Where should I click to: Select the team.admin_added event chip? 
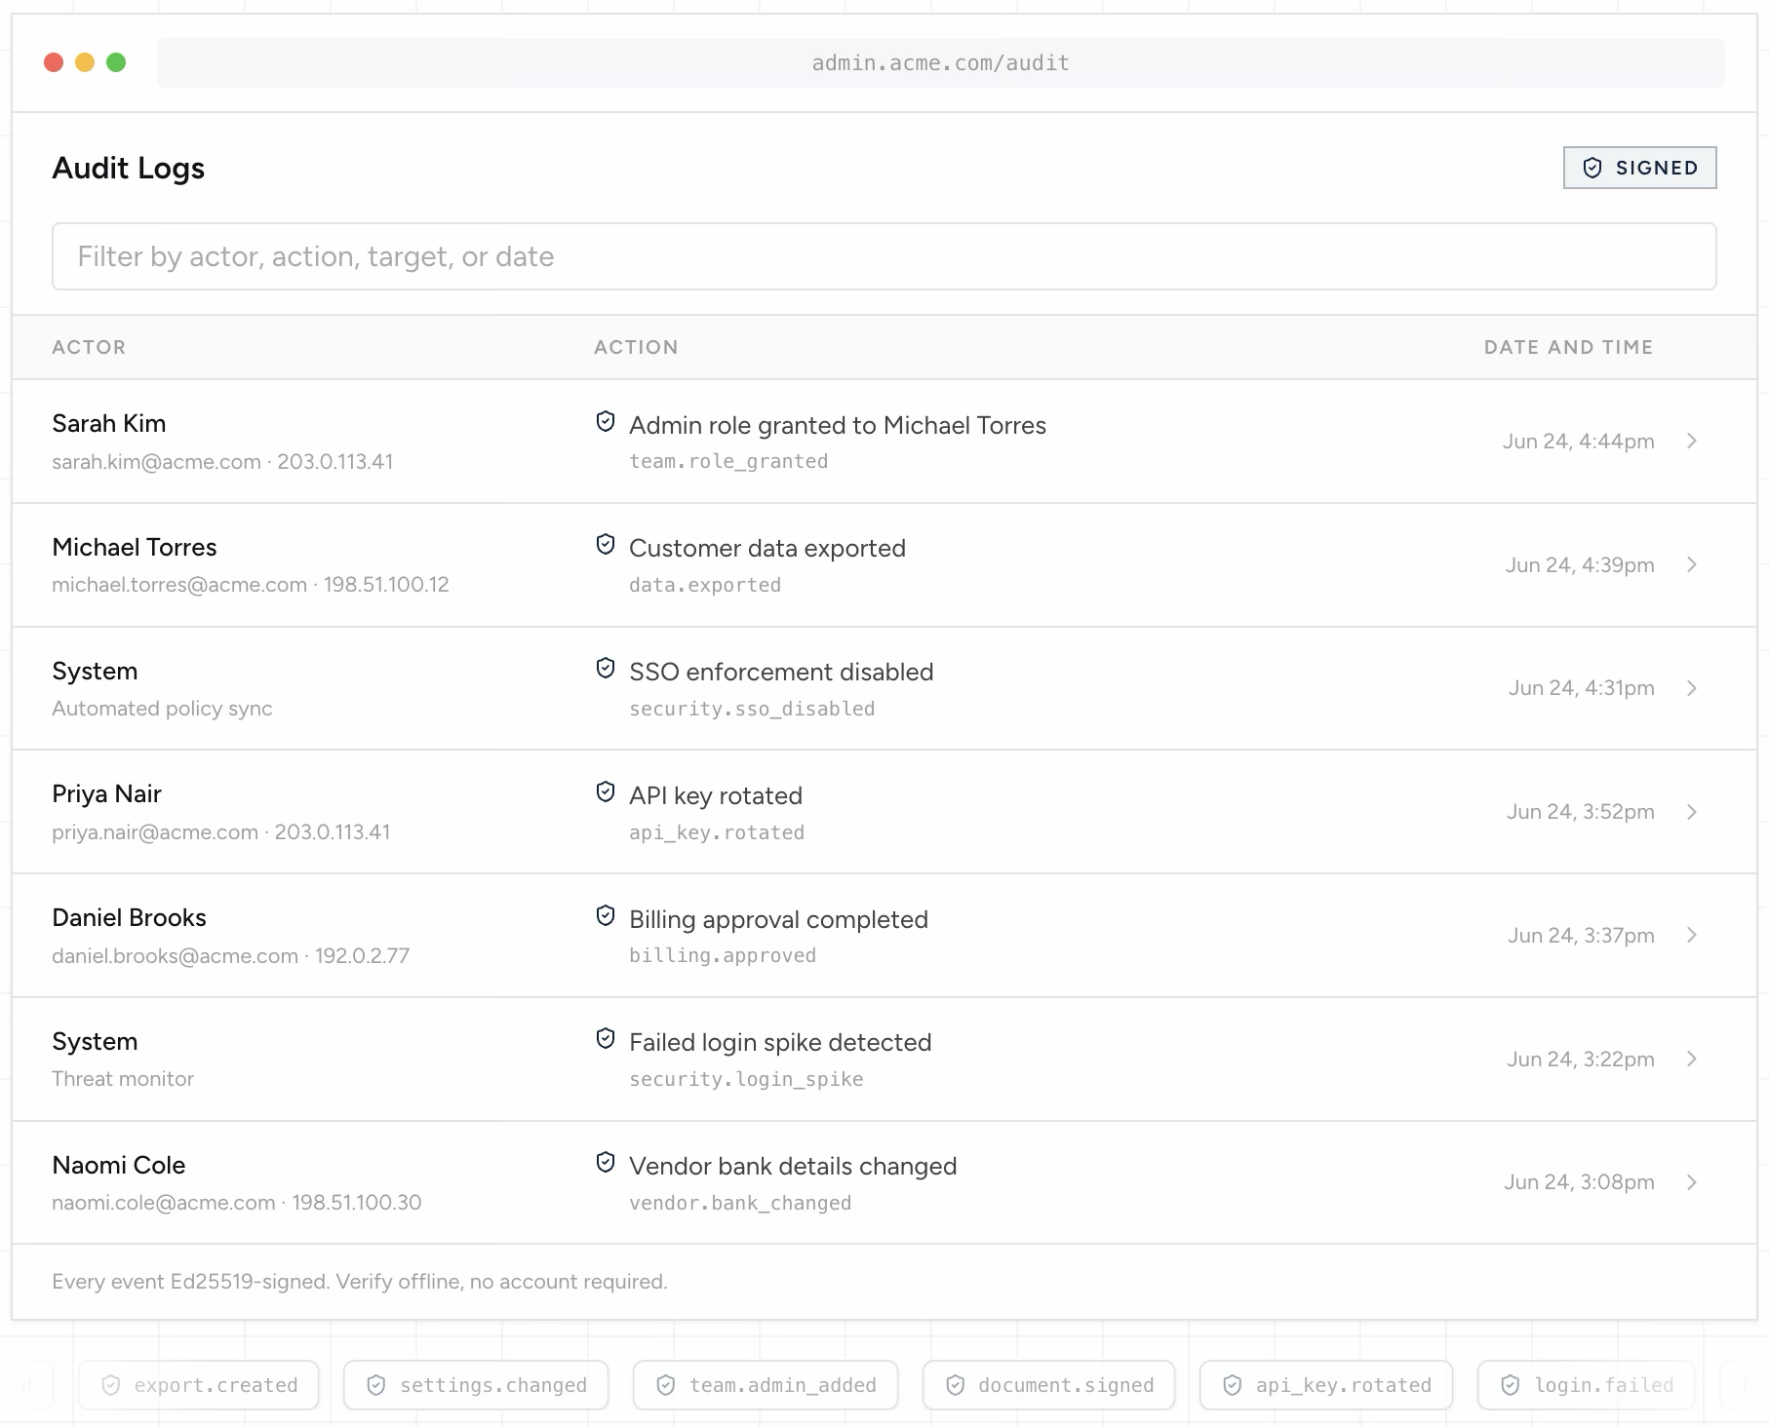[x=766, y=1385]
